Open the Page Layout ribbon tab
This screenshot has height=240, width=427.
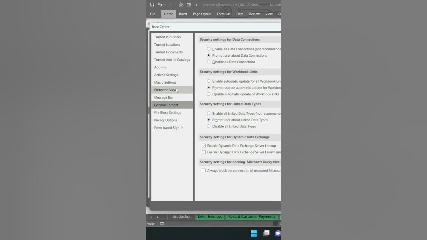[202, 14]
